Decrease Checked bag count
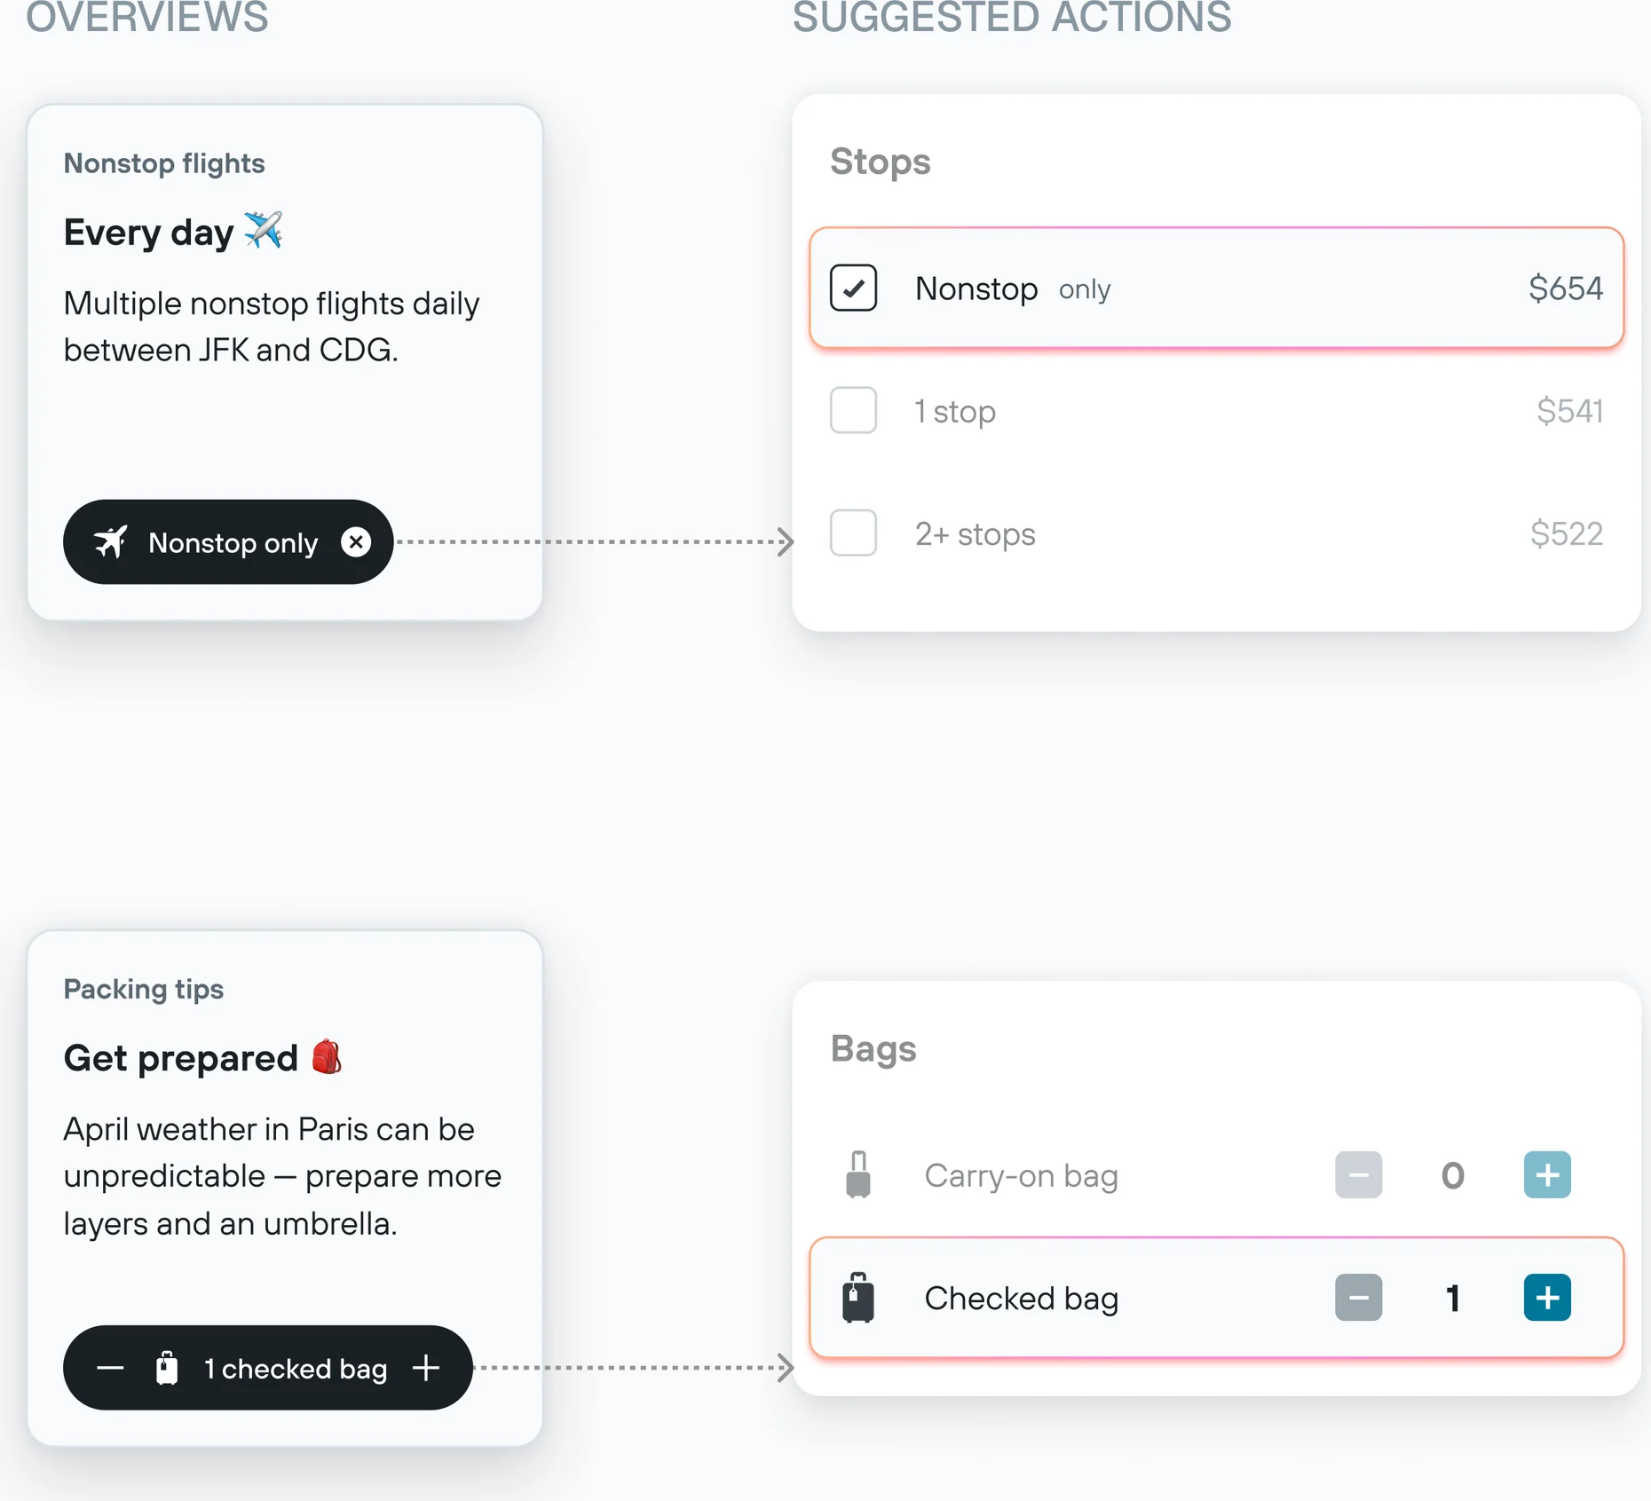 click(1358, 1298)
